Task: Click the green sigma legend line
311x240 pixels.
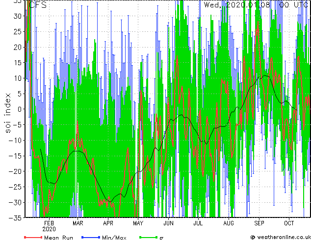Action: point(149,237)
